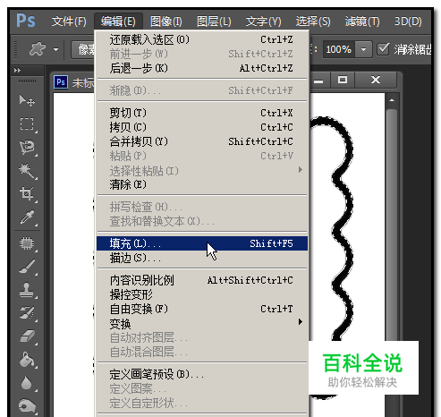Choose 还原载入选区(O) undo item
Screen dimensions: 441x417
pyautogui.click(x=202, y=39)
